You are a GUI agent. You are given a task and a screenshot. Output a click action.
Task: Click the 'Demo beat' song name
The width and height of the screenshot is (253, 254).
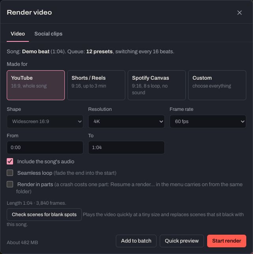click(36, 52)
